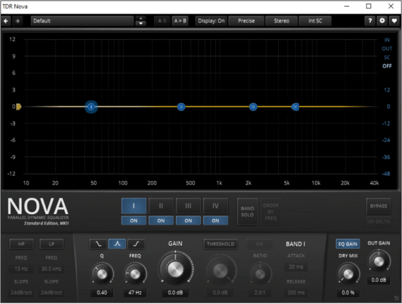Select band I node on the EQ graph
402x304 pixels.
[91, 107]
